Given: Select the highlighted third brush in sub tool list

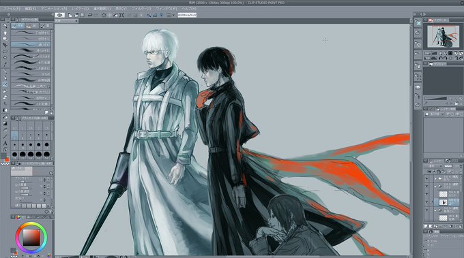Looking at the screenshot, I should [31, 44].
